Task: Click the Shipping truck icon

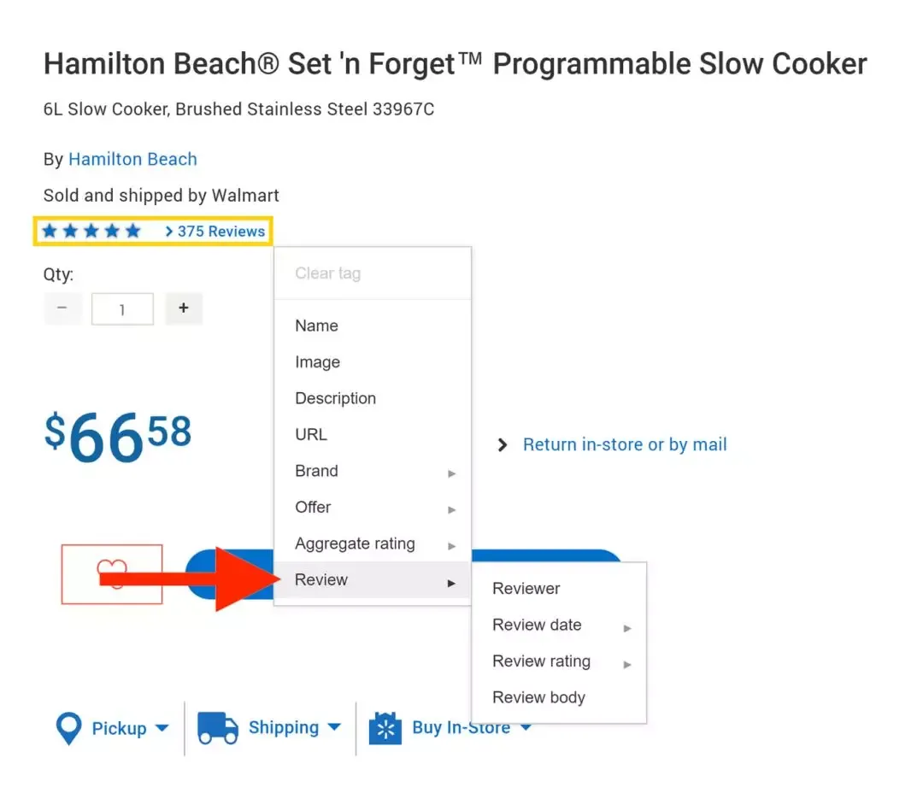Action: pyautogui.click(x=218, y=728)
